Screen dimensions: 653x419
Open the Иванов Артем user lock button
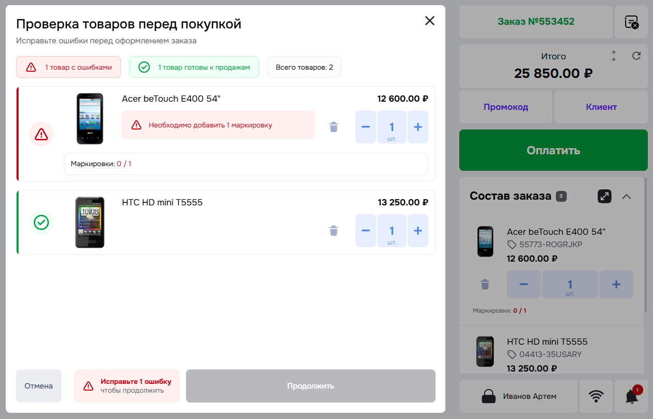click(518, 396)
